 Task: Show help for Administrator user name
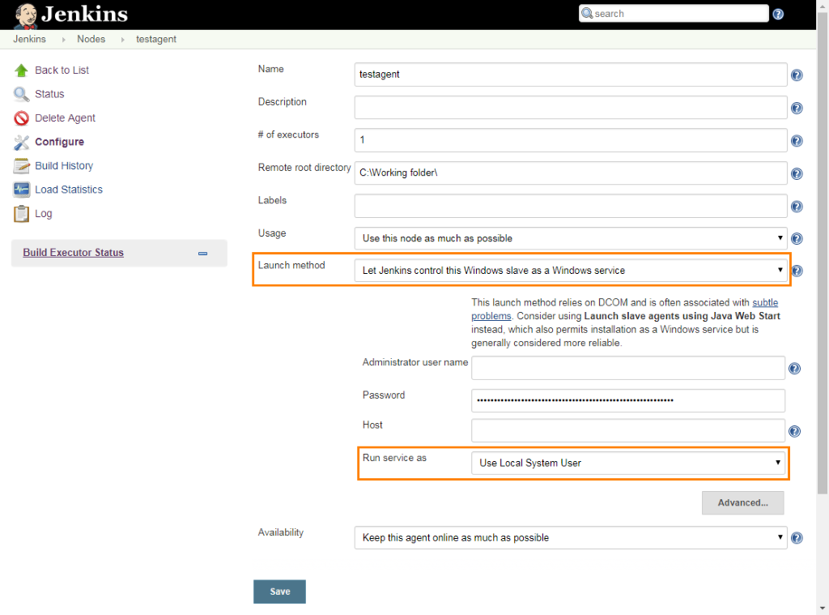pos(794,369)
